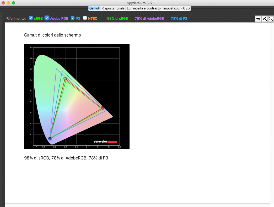Go to the Impostazioni OSD tab
This screenshot has width=274, height=207.
[176, 8]
